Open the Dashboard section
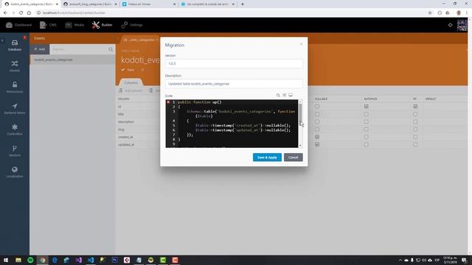 (18, 25)
